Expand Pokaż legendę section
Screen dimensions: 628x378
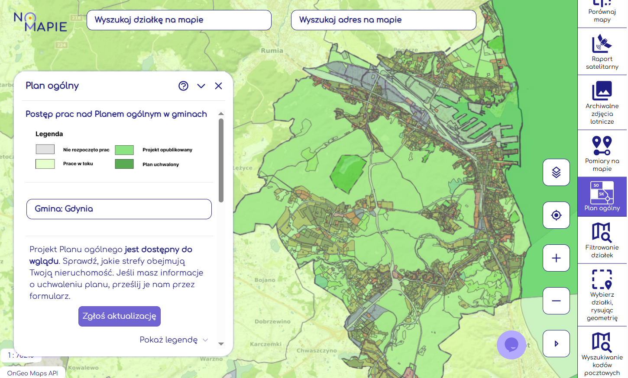(174, 340)
